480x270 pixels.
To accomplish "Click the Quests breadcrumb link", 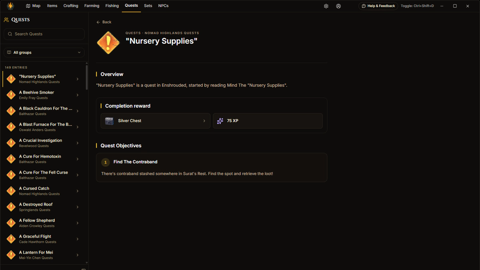I will tap(133, 33).
